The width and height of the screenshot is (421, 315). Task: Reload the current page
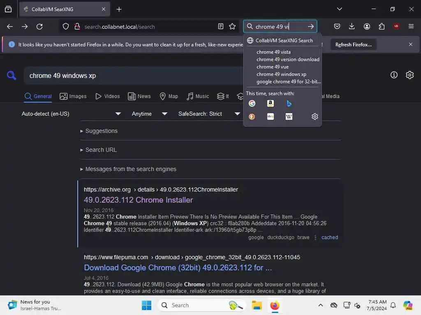click(39, 27)
